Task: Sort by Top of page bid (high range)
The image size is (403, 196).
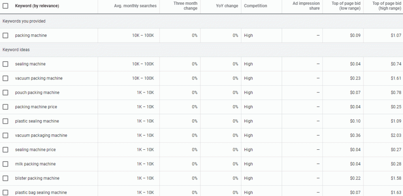Action: (387, 6)
